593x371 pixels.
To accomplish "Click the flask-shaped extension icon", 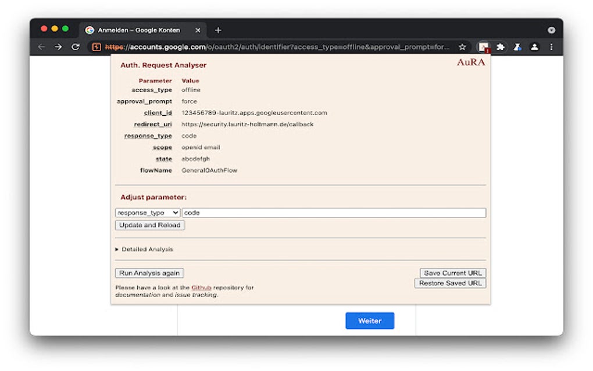I will [517, 47].
